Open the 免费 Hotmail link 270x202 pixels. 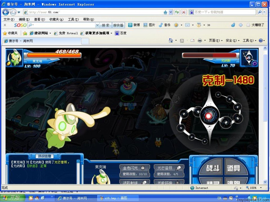coord(66,33)
